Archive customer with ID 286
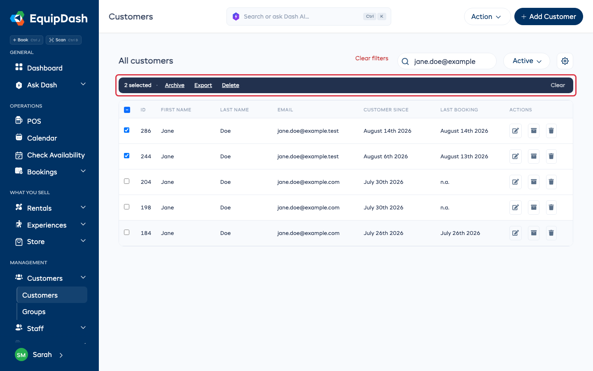Screen dimensions: 593x371 (x=534, y=131)
